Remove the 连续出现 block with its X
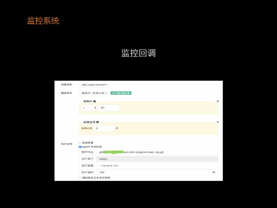The height and width of the screenshot is (208, 277). click(x=218, y=122)
